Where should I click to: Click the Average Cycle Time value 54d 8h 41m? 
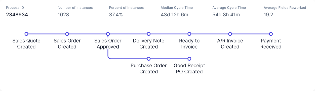[x=226, y=15]
